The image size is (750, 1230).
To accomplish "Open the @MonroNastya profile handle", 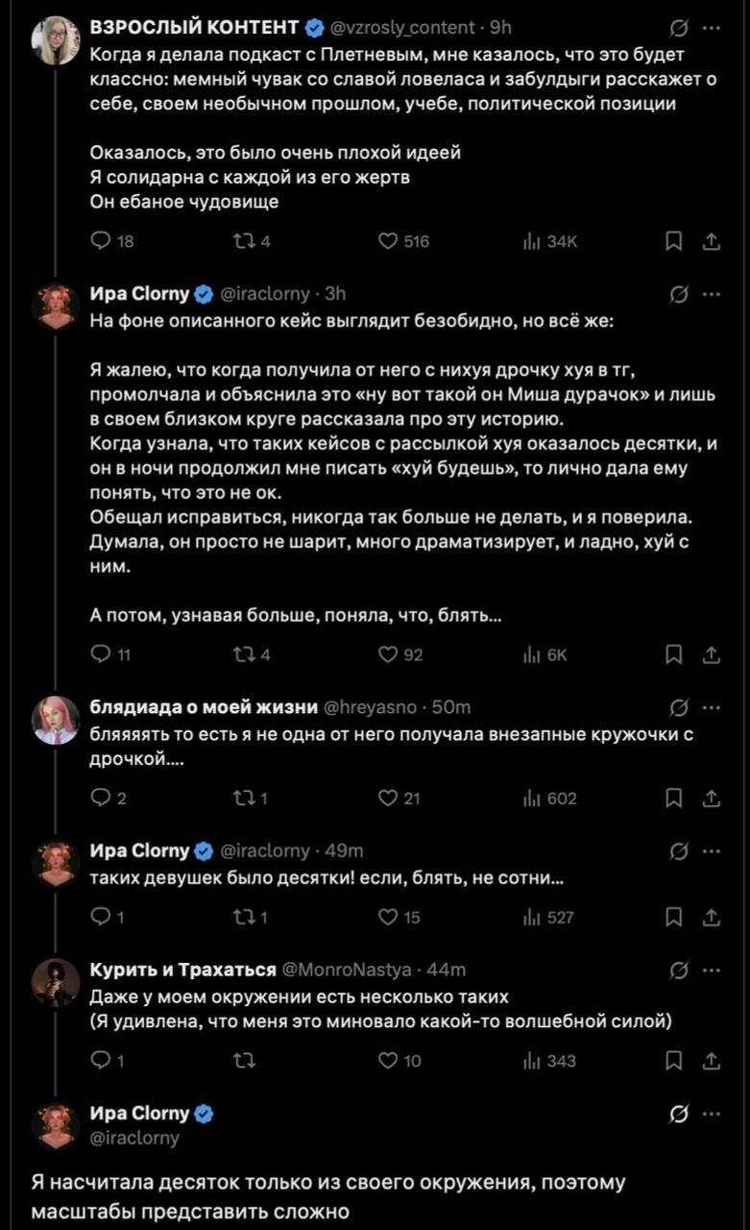I will pyautogui.click(x=348, y=970).
